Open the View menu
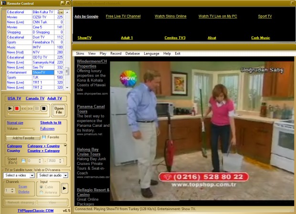 click(x=92, y=53)
